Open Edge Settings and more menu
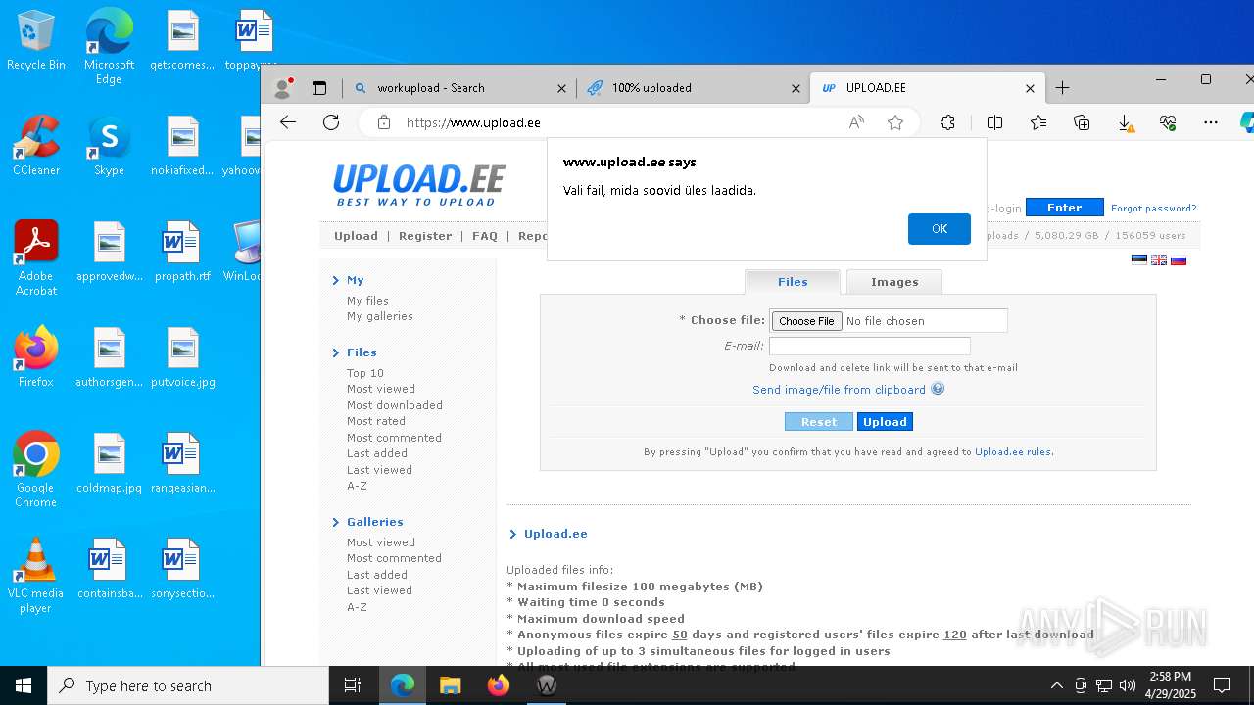The height and width of the screenshot is (705, 1254). tap(1211, 122)
